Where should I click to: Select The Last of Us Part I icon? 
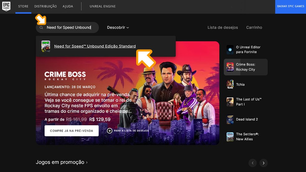point(230,102)
